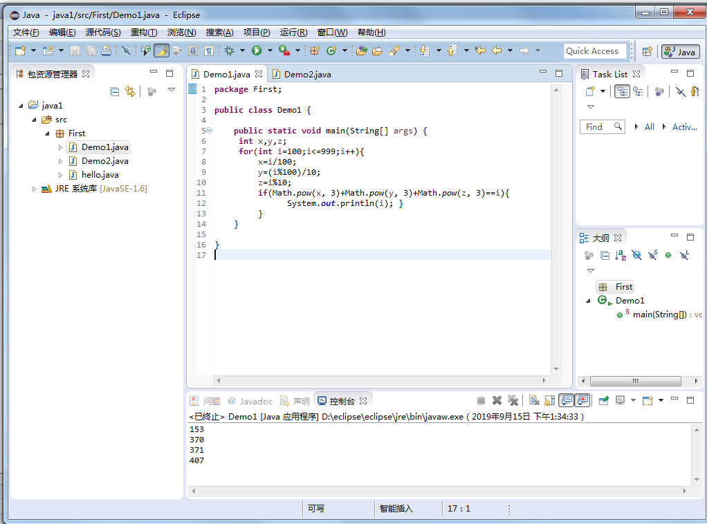Click Terminate icon in console
The height and width of the screenshot is (524, 707).
coord(481,400)
